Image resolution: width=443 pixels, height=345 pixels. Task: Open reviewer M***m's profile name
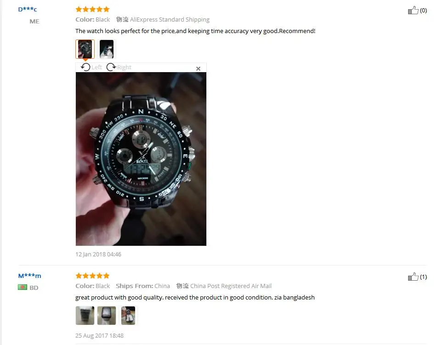pos(30,276)
